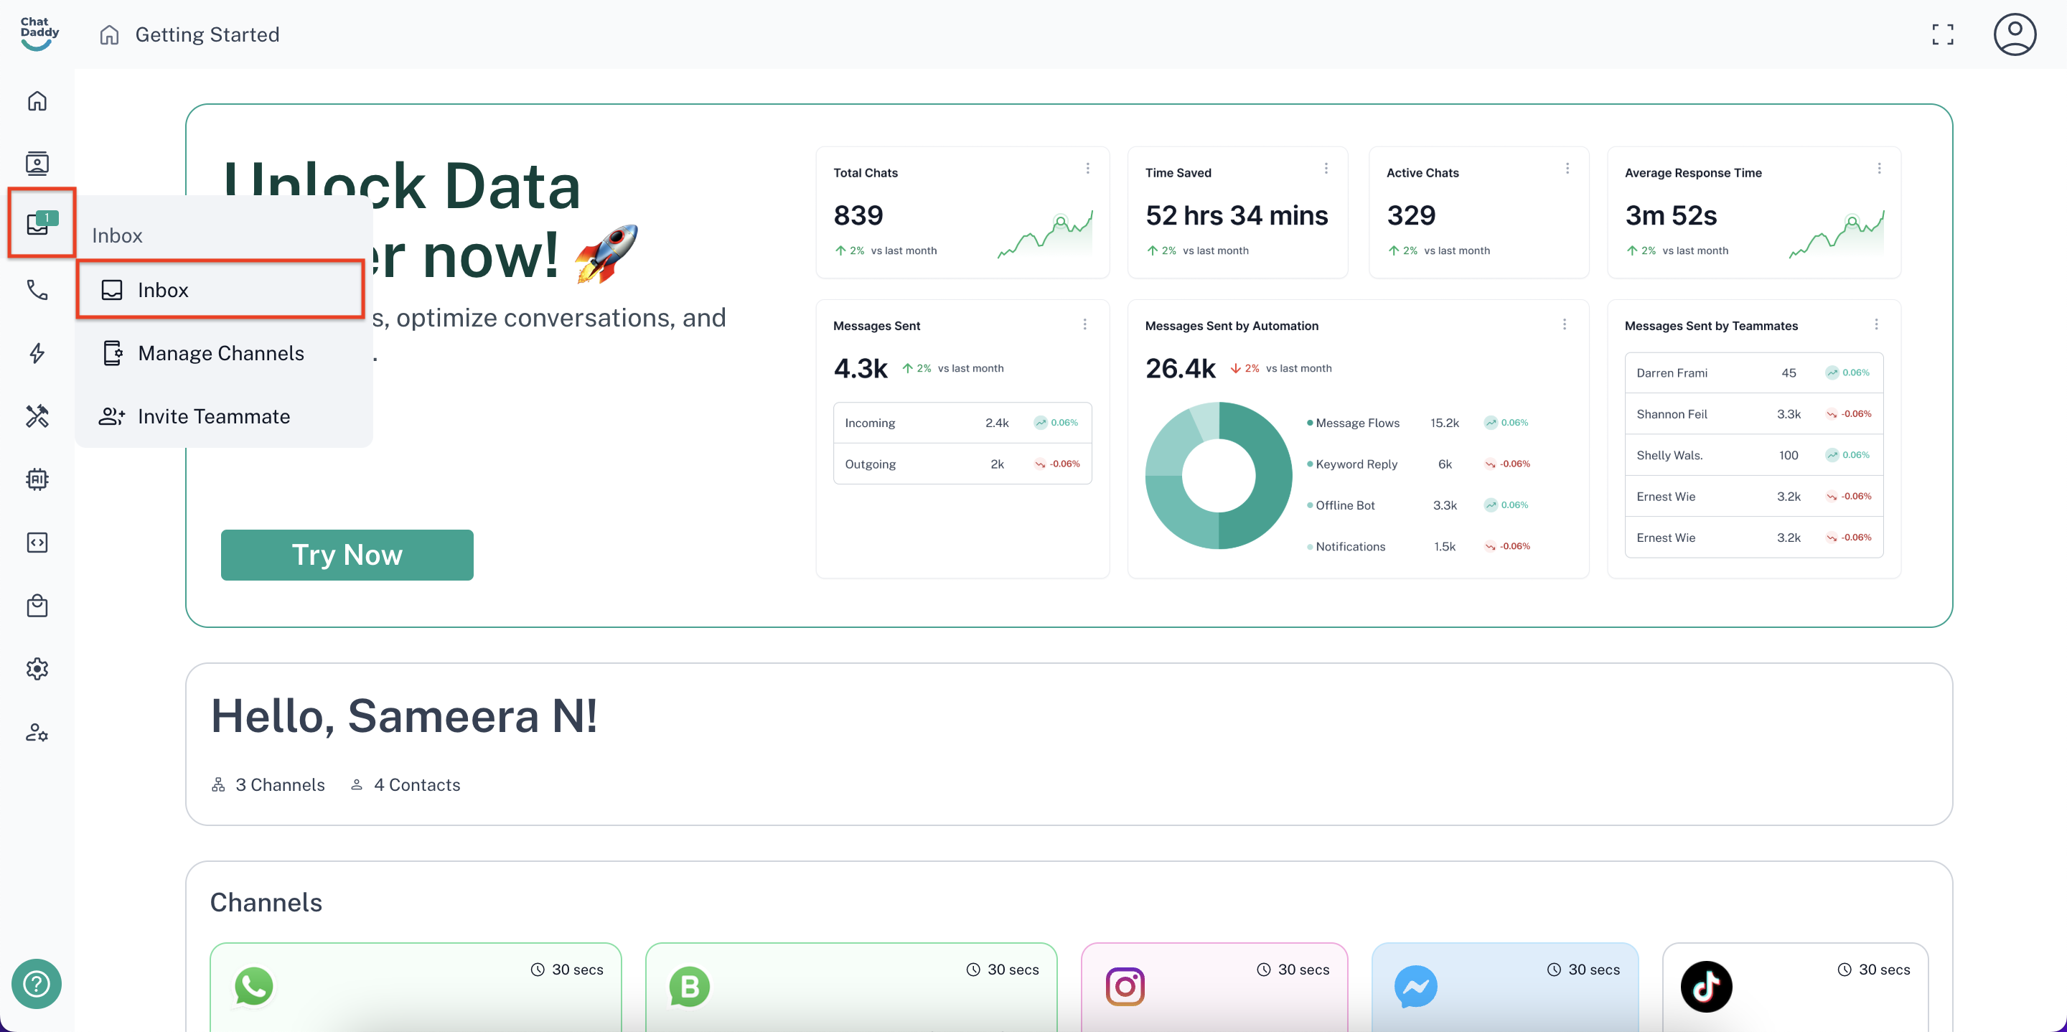
Task: Expand Time Saved card three-dot menu
Action: click(x=1326, y=169)
